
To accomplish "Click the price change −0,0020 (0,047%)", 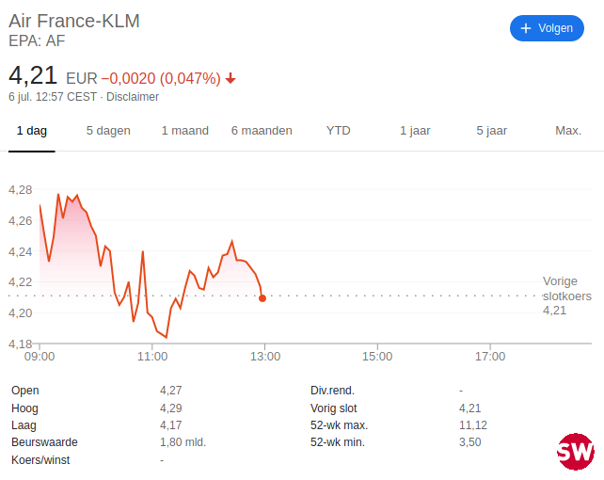I will tap(161, 78).
